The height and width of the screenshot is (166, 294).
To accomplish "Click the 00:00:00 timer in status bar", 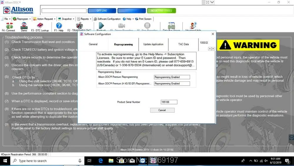I will pyautogui.click(x=43, y=154).
